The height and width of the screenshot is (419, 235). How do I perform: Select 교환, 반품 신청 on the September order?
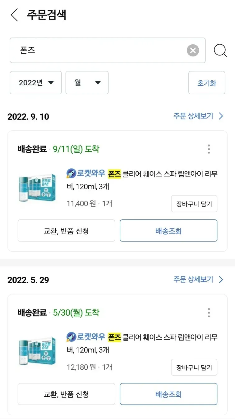point(66,231)
